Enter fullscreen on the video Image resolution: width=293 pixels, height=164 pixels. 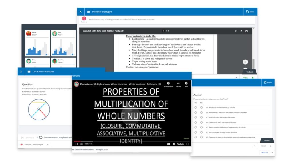pos(187,144)
